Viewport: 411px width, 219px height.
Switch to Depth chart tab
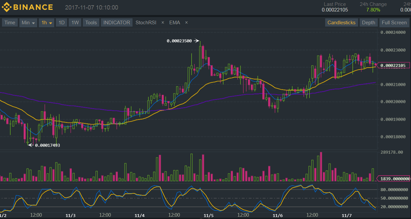[x=368, y=23]
